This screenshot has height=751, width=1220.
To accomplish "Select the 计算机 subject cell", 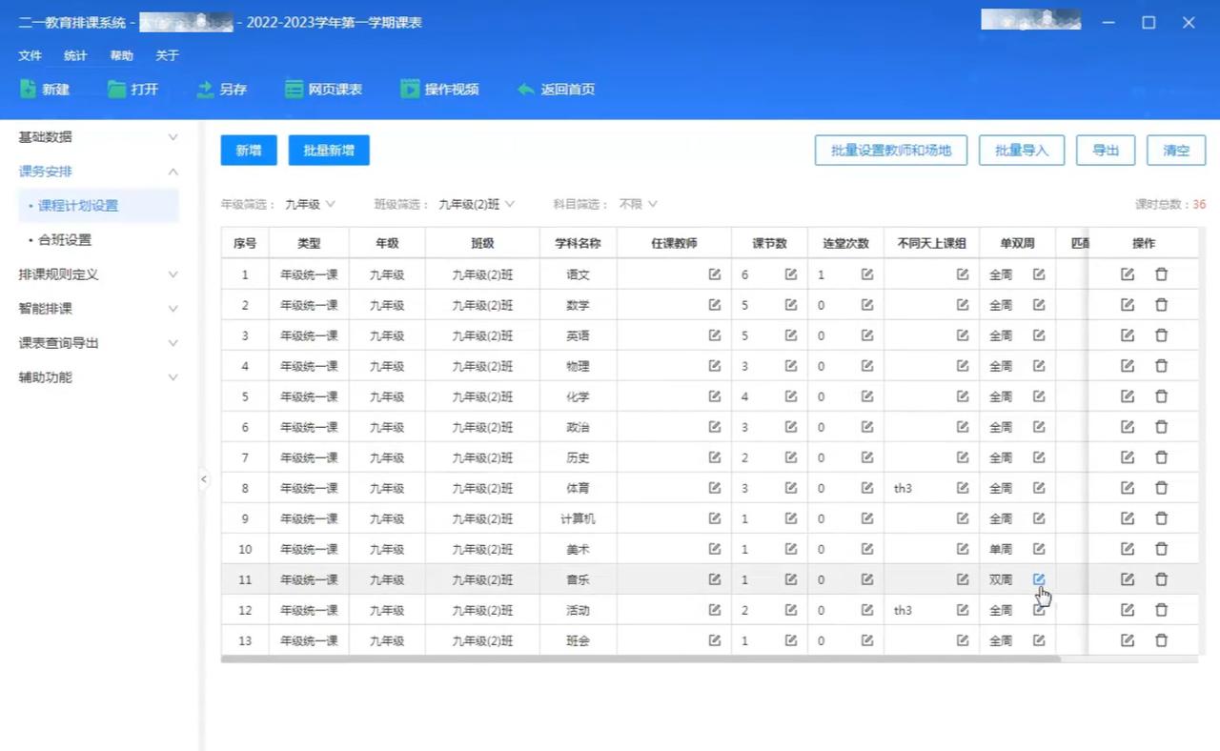I will click(578, 518).
